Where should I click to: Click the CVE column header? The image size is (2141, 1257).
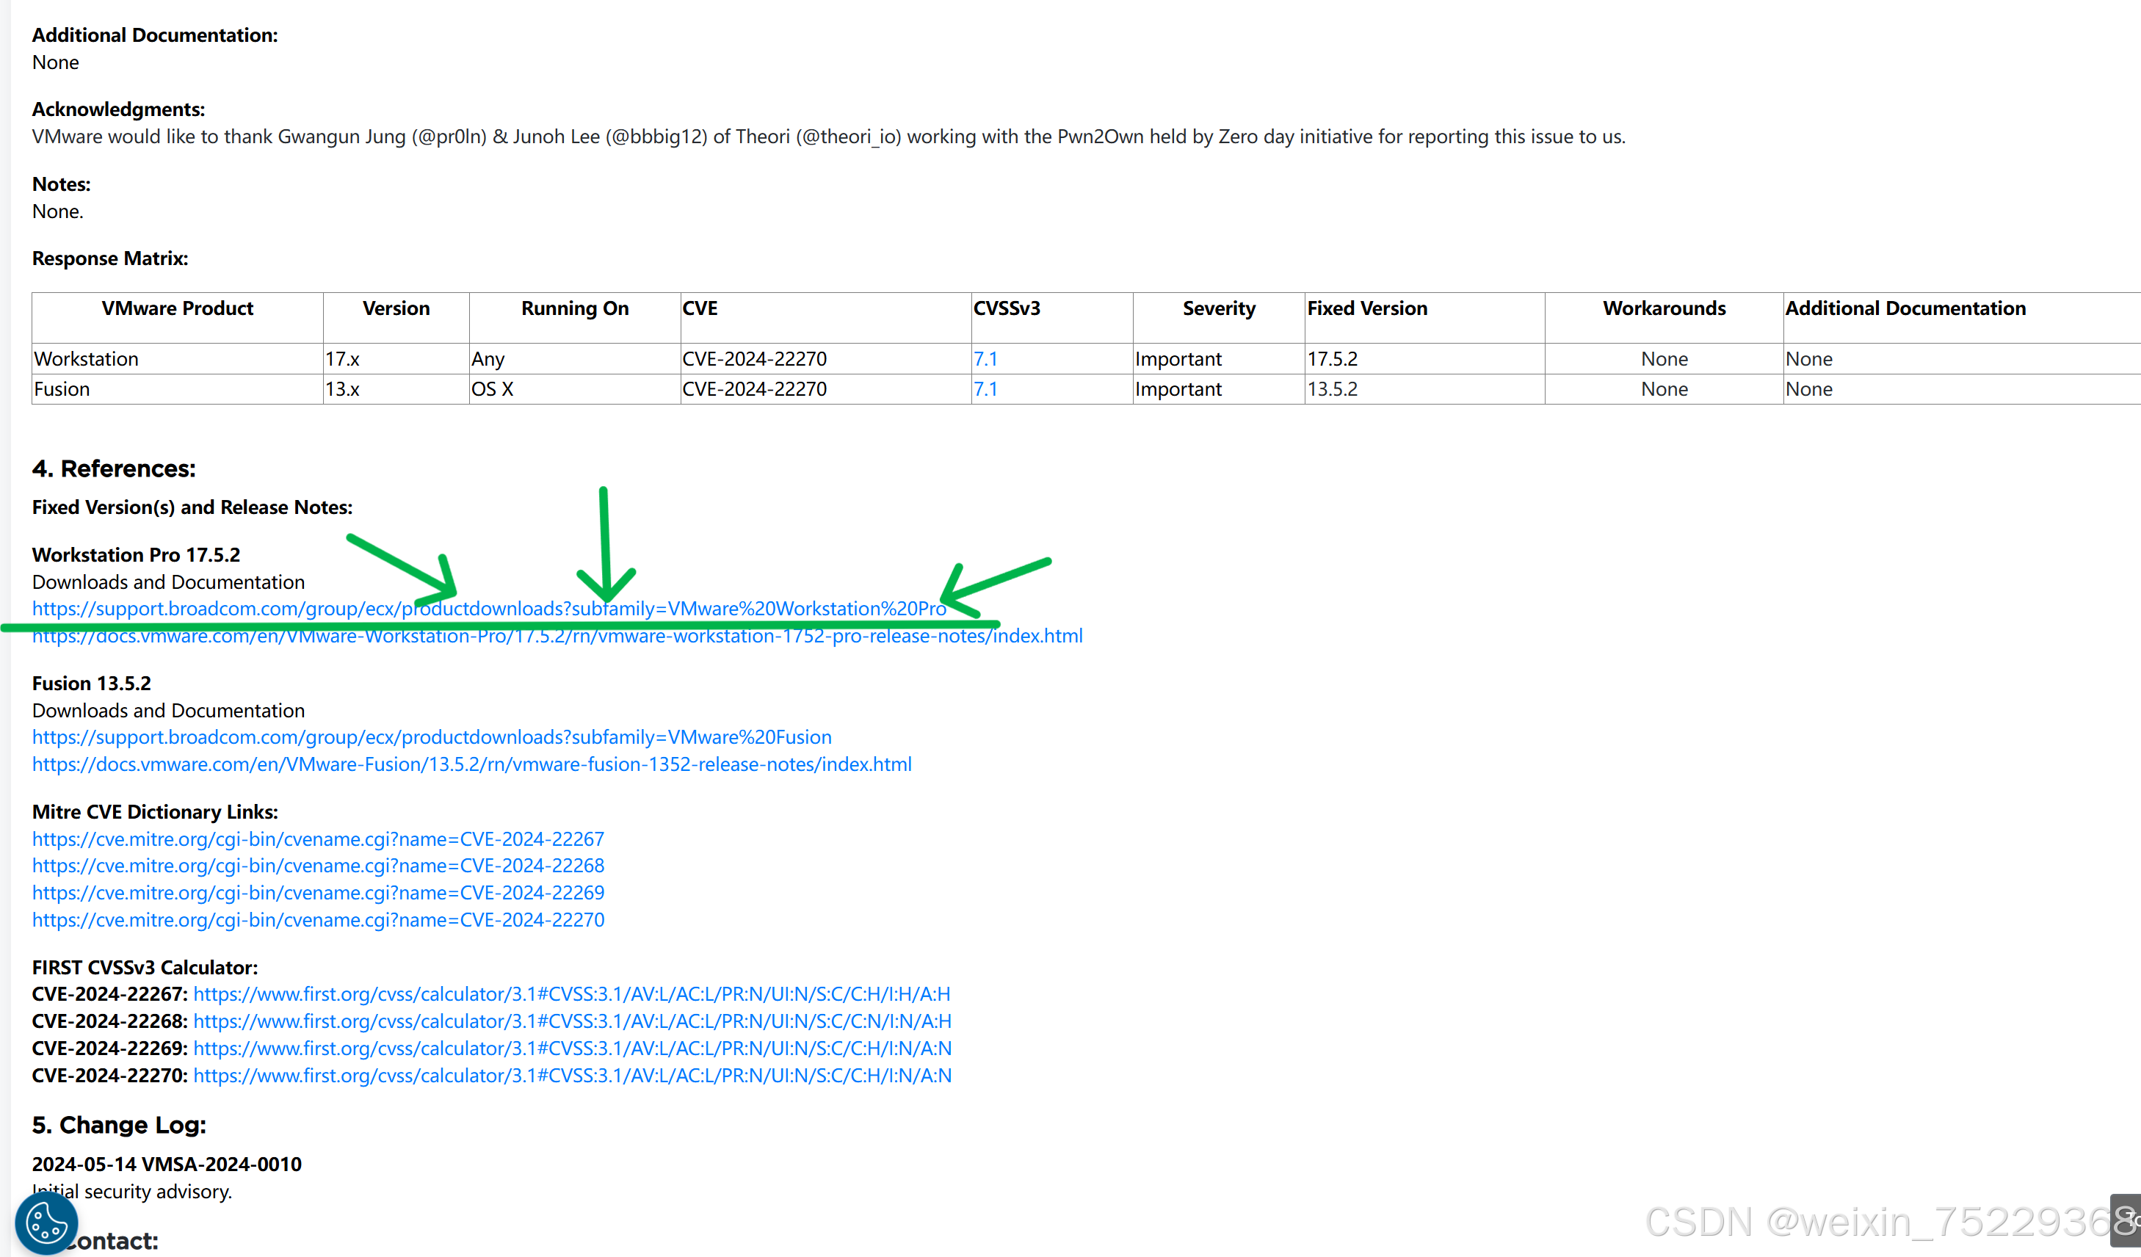tap(699, 308)
